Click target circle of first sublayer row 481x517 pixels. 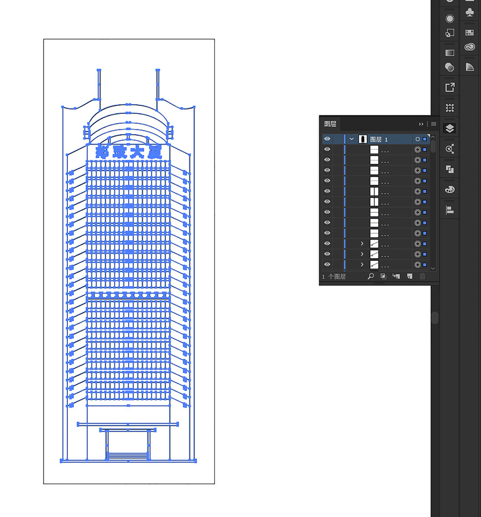417,150
